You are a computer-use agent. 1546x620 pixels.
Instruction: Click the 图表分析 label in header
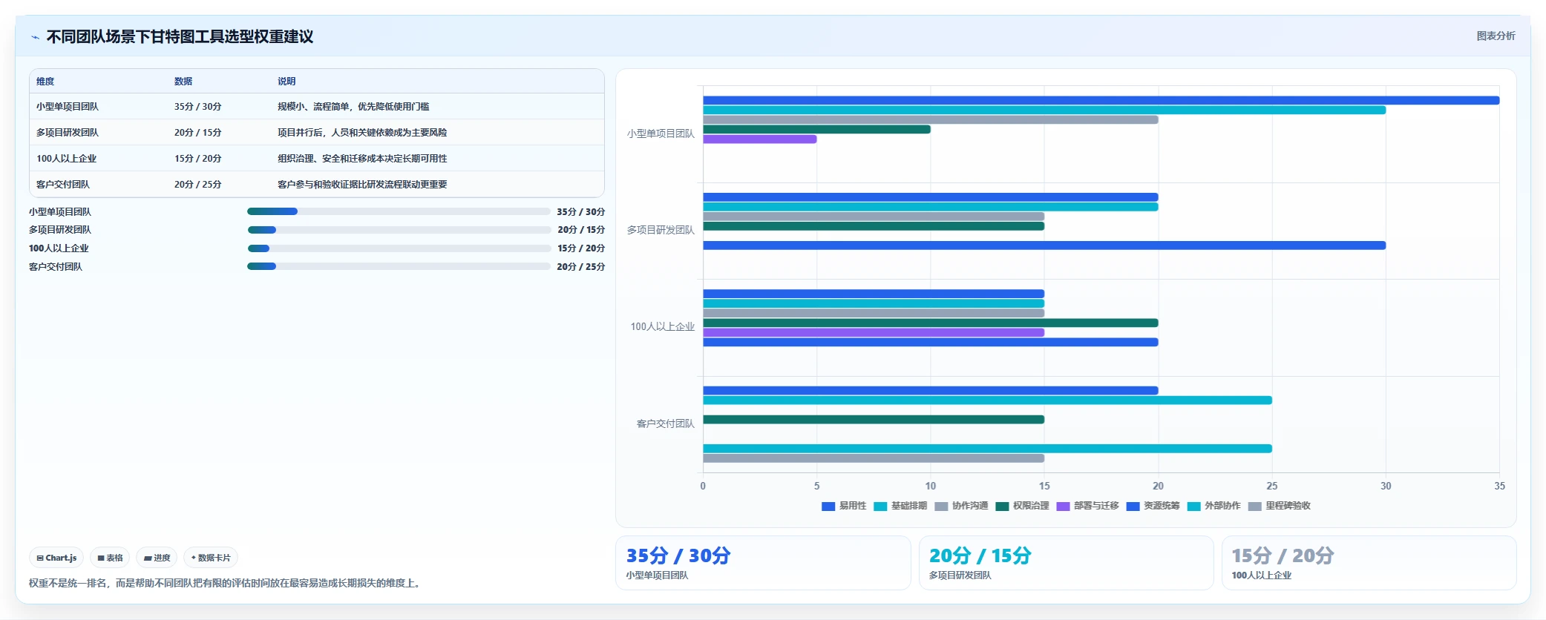point(1496,36)
